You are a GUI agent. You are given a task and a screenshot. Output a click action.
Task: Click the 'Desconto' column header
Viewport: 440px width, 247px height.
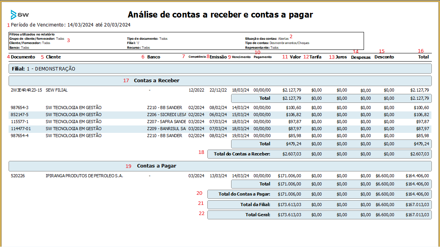pyautogui.click(x=384, y=57)
